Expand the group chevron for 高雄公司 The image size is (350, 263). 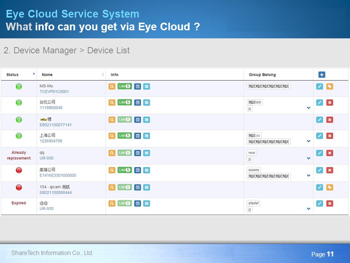tap(308, 176)
